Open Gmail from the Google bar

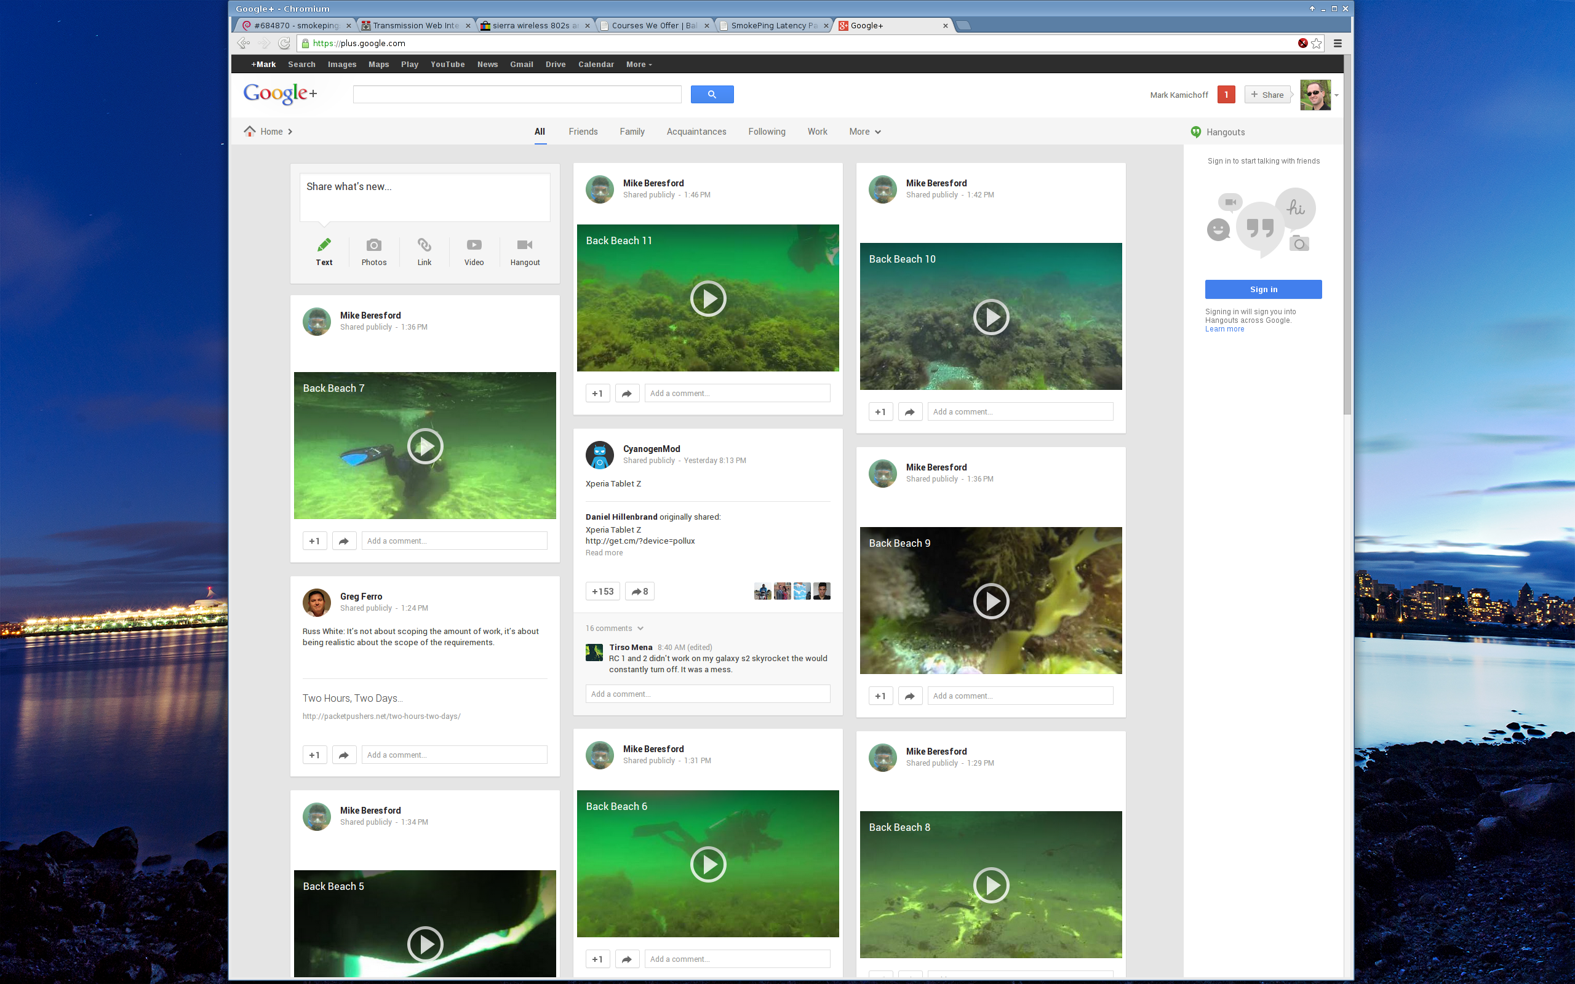[x=521, y=65]
